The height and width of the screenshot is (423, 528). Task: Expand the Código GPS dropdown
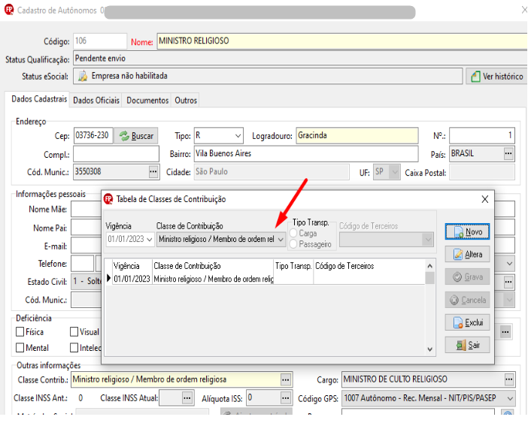(x=510, y=398)
